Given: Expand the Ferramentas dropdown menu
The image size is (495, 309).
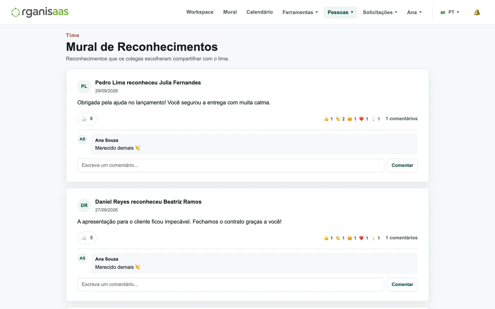Looking at the screenshot, I should (300, 12).
